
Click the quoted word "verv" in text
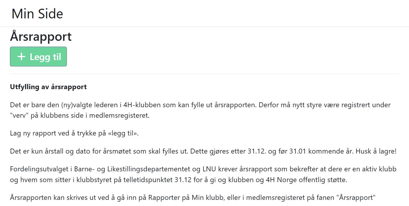click(19, 115)
